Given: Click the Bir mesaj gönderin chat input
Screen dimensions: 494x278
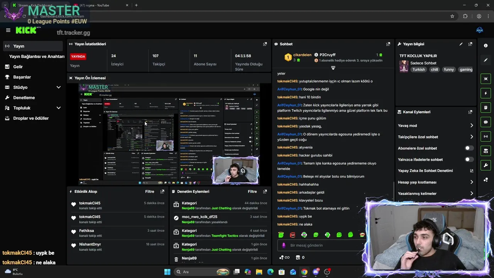Looking at the screenshot, I should pyautogui.click(x=322, y=245).
